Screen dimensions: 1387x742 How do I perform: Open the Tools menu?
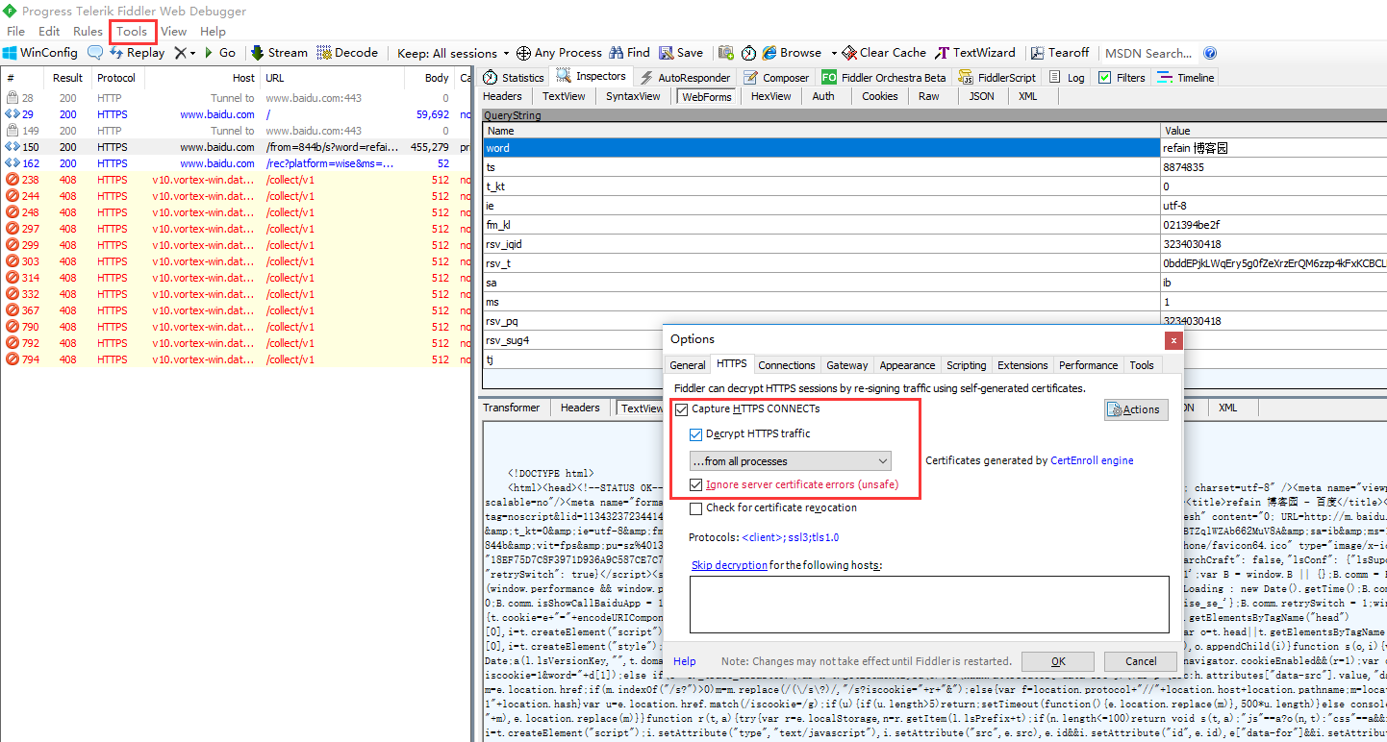(132, 32)
